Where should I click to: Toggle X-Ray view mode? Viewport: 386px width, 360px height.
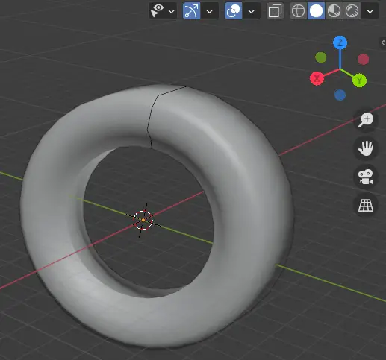pyautogui.click(x=275, y=11)
